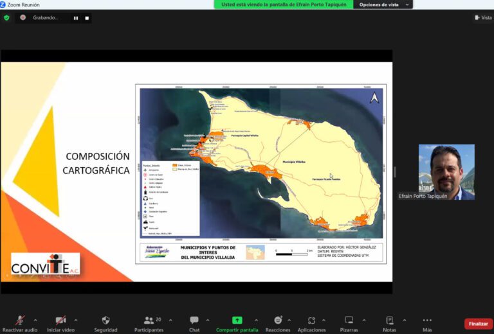The width and height of the screenshot is (494, 334).
Task: Open Pizarras whiteboards
Action: tap(349, 321)
